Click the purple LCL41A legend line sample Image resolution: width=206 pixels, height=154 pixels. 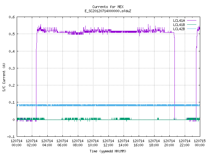(x=192, y=21)
